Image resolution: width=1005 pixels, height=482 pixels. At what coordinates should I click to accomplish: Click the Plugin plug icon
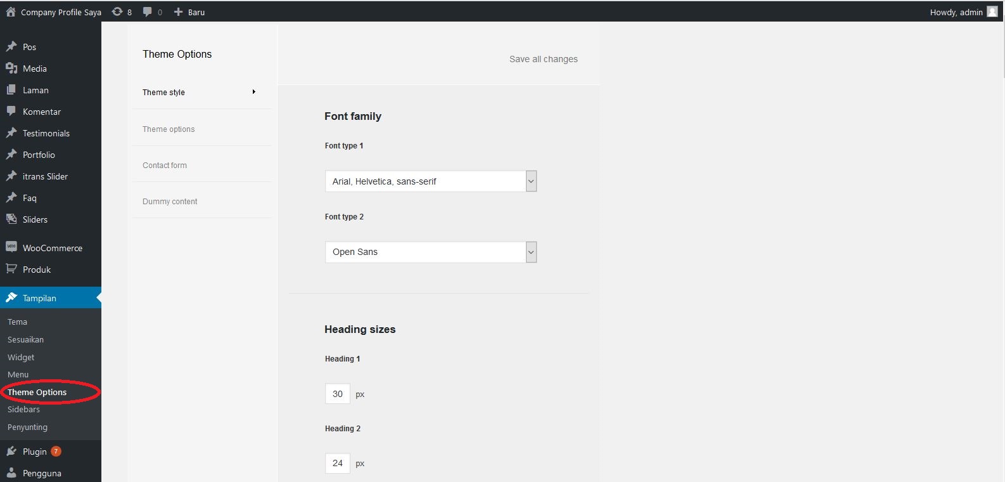(11, 452)
